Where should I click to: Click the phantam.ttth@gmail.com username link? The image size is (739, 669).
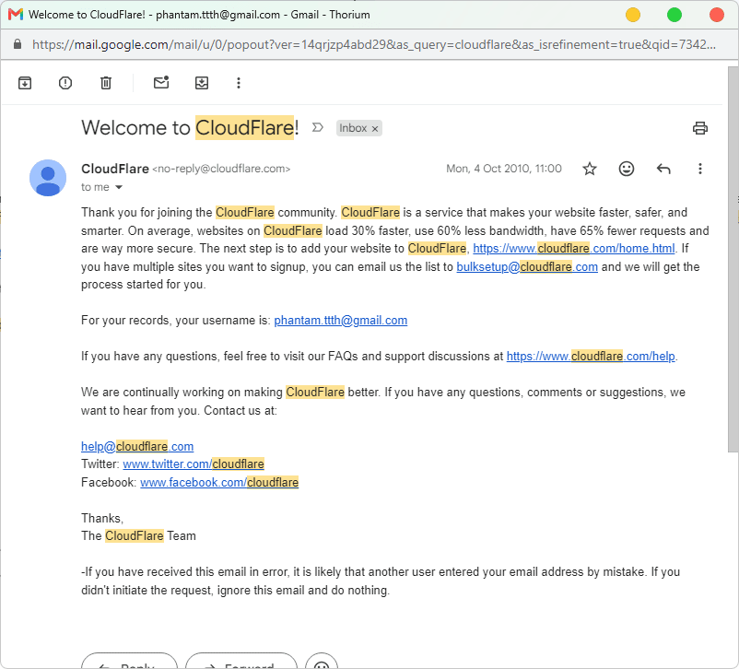[x=341, y=321]
